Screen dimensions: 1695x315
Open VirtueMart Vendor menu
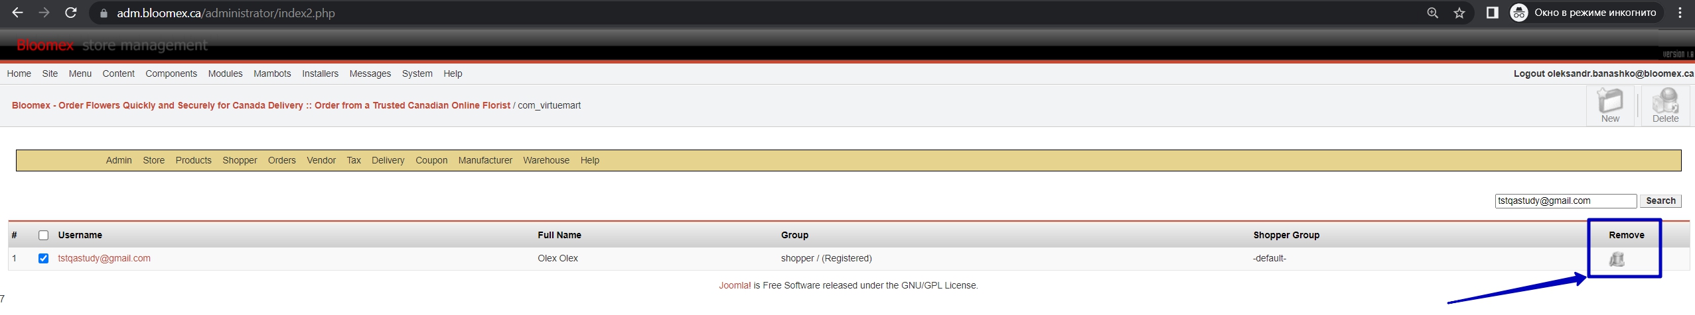click(321, 160)
